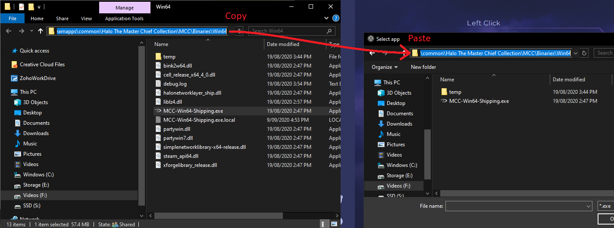The image size is (614, 228).
Task: Select This PC in Explorer sidebar
Action: (28, 92)
